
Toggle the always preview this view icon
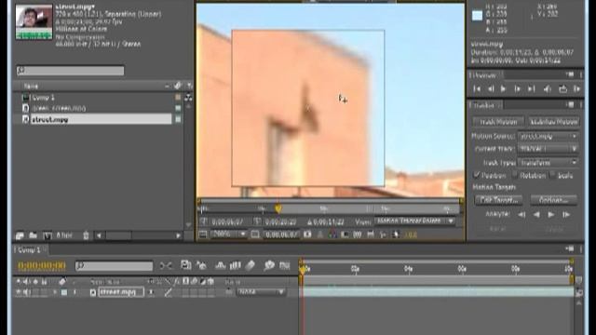coord(203,234)
